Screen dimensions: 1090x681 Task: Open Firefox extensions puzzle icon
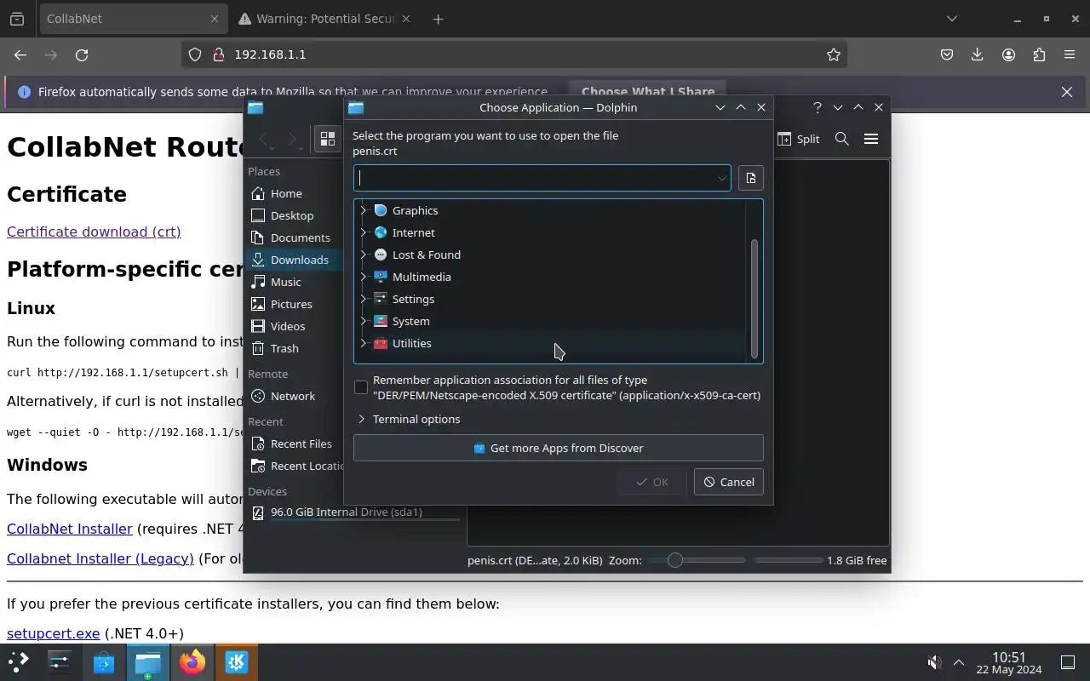1039,54
